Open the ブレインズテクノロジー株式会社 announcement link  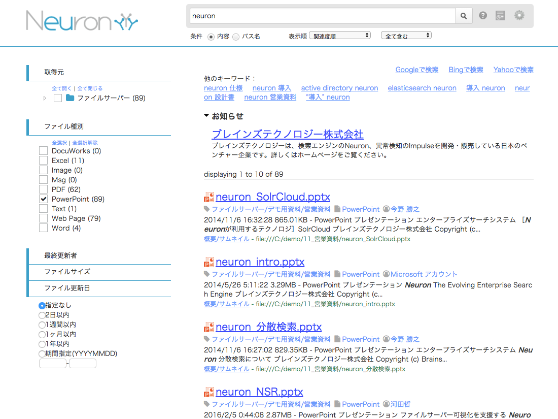[x=288, y=134]
